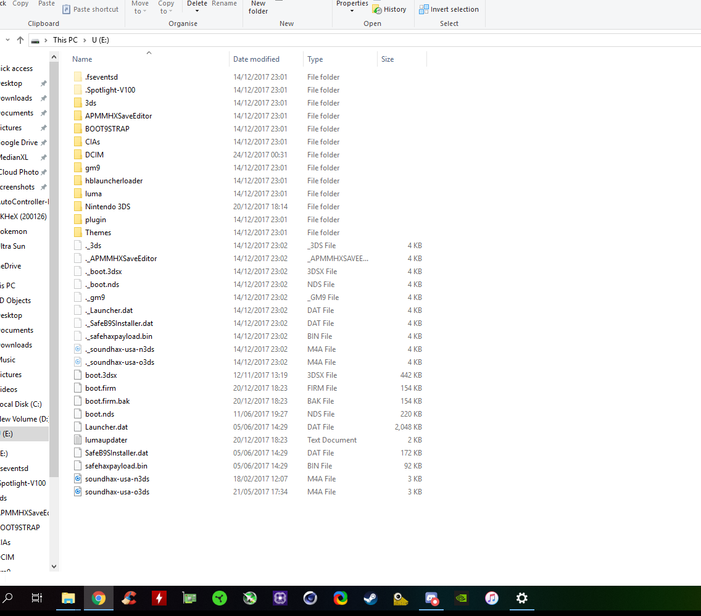
Task: Select BOOT9STRAP in navigation tree
Action: point(20,528)
